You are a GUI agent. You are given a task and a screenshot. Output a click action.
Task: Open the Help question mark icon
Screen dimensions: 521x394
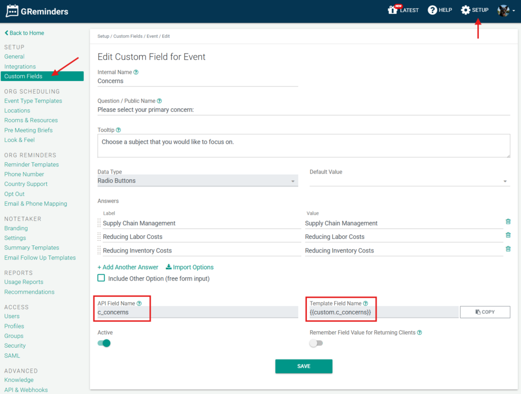click(x=432, y=10)
